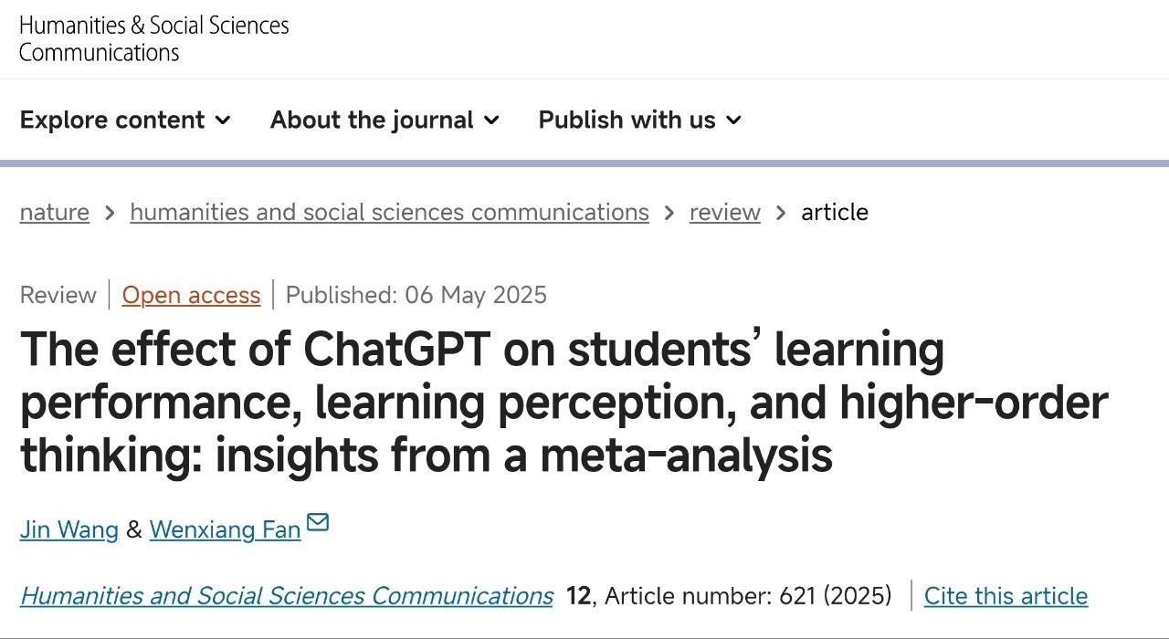Open author Wenxiang Fan's link

point(225,529)
